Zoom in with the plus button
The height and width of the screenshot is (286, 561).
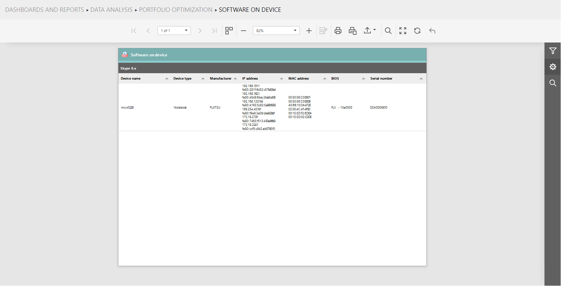point(309,31)
